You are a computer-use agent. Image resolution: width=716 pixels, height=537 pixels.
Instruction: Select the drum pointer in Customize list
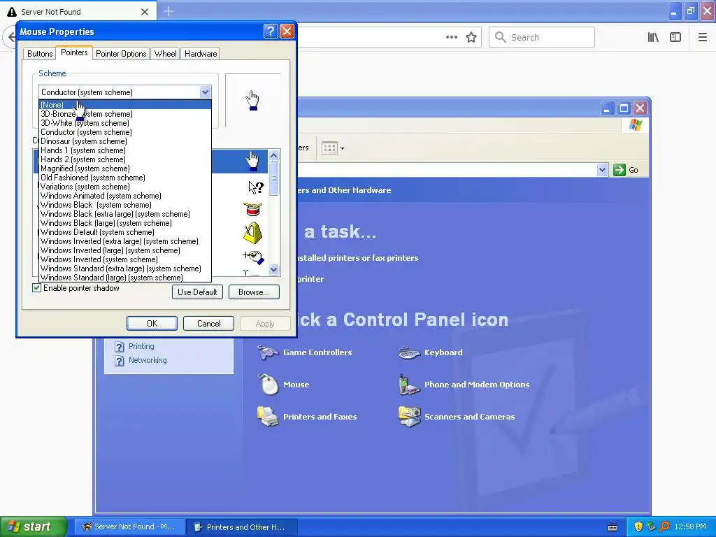(252, 210)
